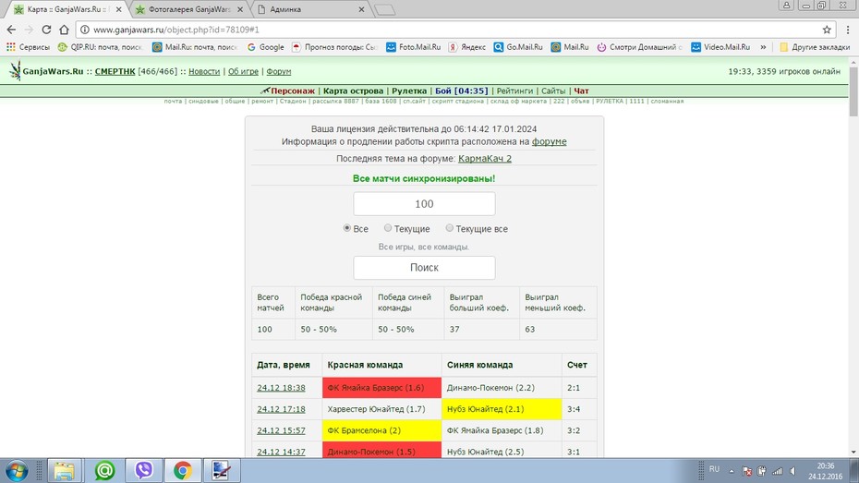Open Карта острова menu item
The width and height of the screenshot is (859, 483).
pyautogui.click(x=354, y=91)
